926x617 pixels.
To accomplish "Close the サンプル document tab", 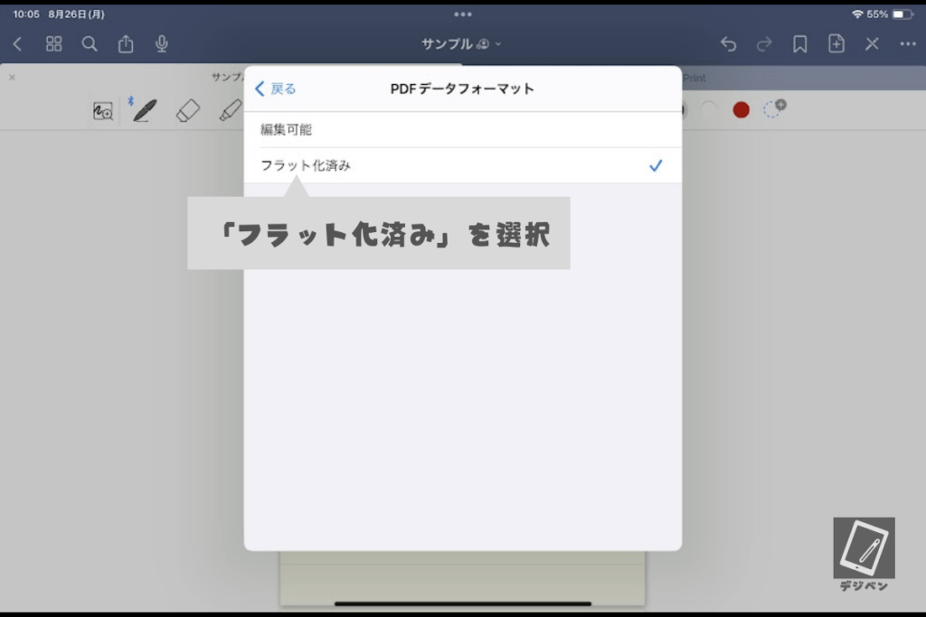I will click(12, 78).
